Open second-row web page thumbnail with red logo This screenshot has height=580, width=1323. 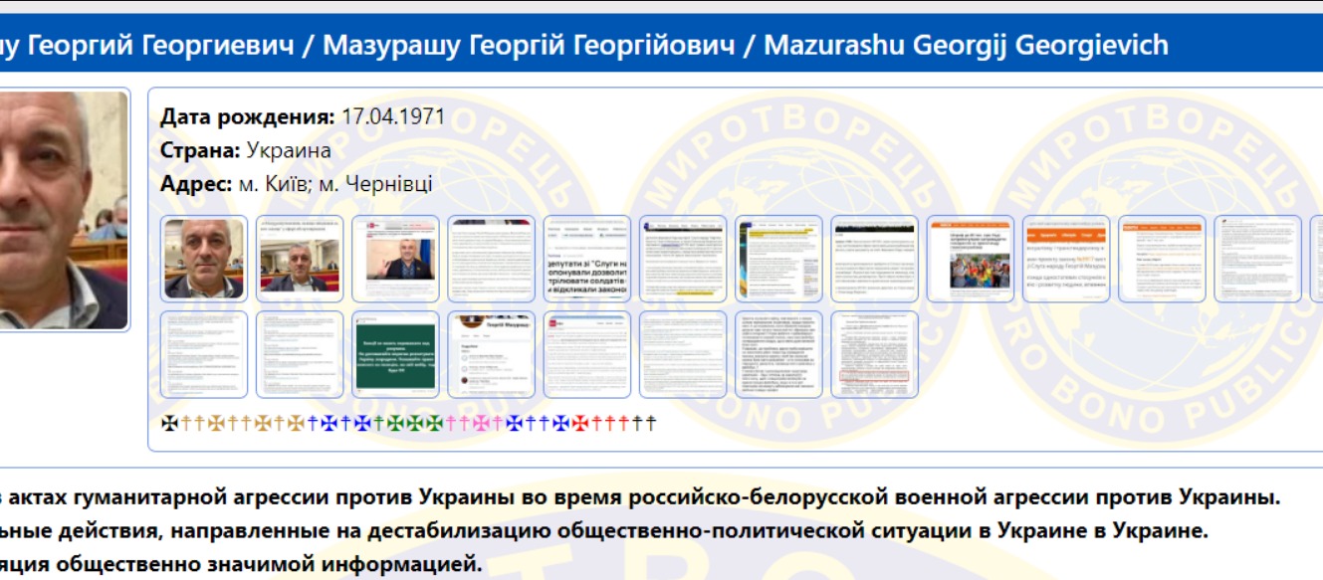tap(586, 354)
